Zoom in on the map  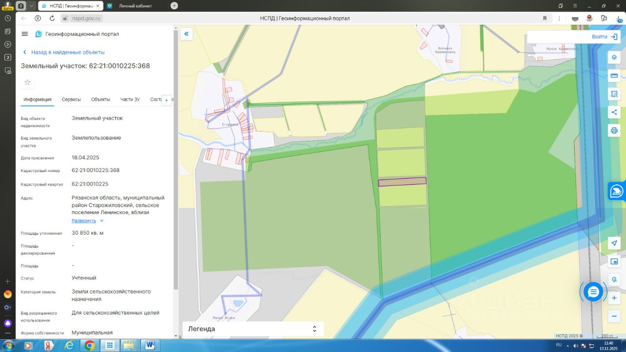[614, 298]
